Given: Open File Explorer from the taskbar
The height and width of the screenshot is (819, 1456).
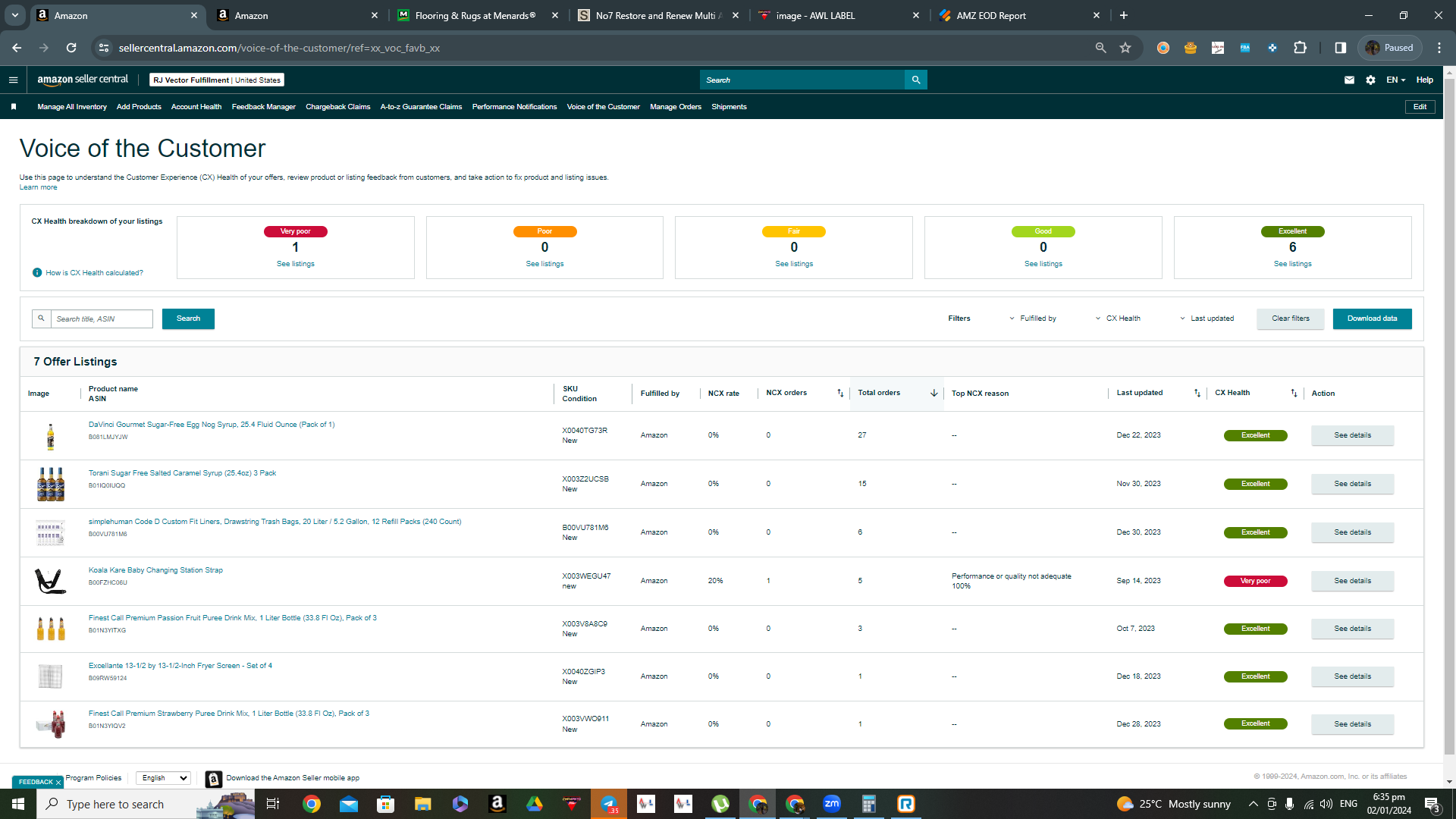Looking at the screenshot, I should (423, 804).
